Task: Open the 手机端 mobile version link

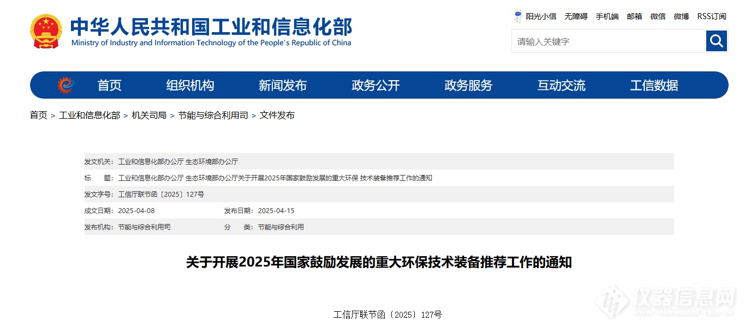Action: (607, 16)
